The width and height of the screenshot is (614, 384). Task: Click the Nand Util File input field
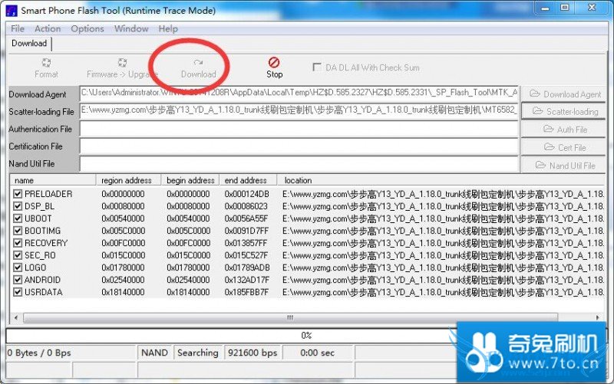pyautogui.click(x=299, y=164)
